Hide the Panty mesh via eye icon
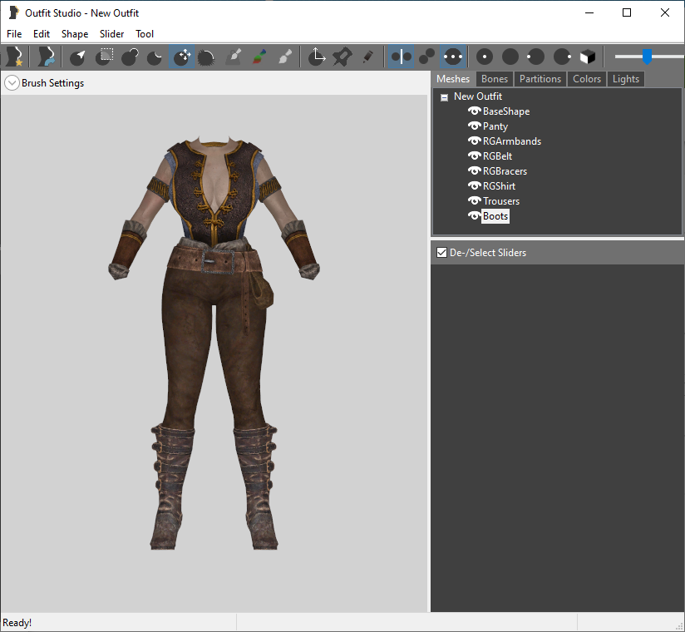The height and width of the screenshot is (632, 685). 475,126
